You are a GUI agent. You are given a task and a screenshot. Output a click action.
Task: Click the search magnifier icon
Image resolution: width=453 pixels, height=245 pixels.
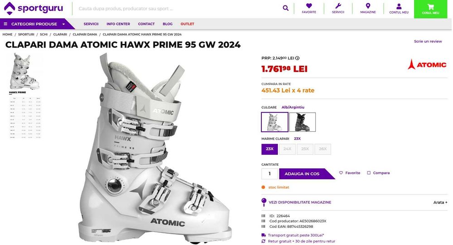click(x=285, y=8)
